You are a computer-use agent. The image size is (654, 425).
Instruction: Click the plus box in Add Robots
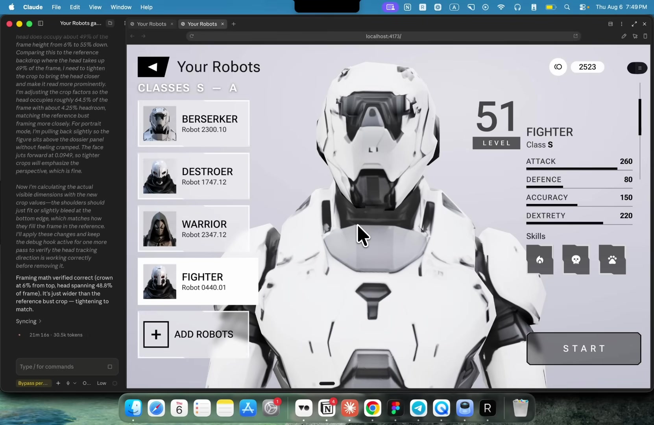tap(156, 334)
